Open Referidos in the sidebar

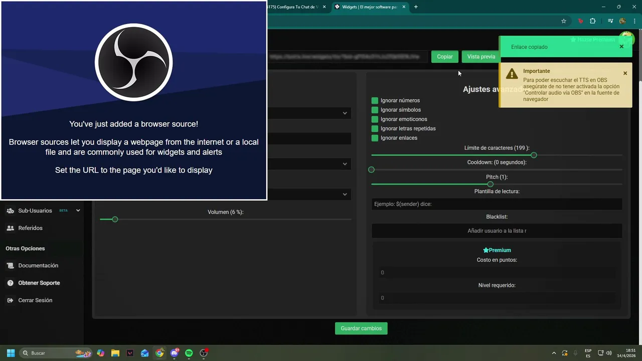[30, 228]
